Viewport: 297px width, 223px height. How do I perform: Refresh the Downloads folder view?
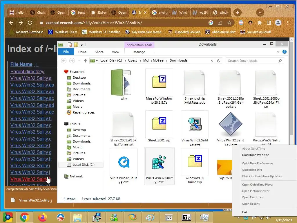coord(218,61)
